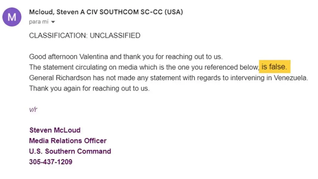
Task: Click the name Valentina in the greeting
Action: coord(95,57)
